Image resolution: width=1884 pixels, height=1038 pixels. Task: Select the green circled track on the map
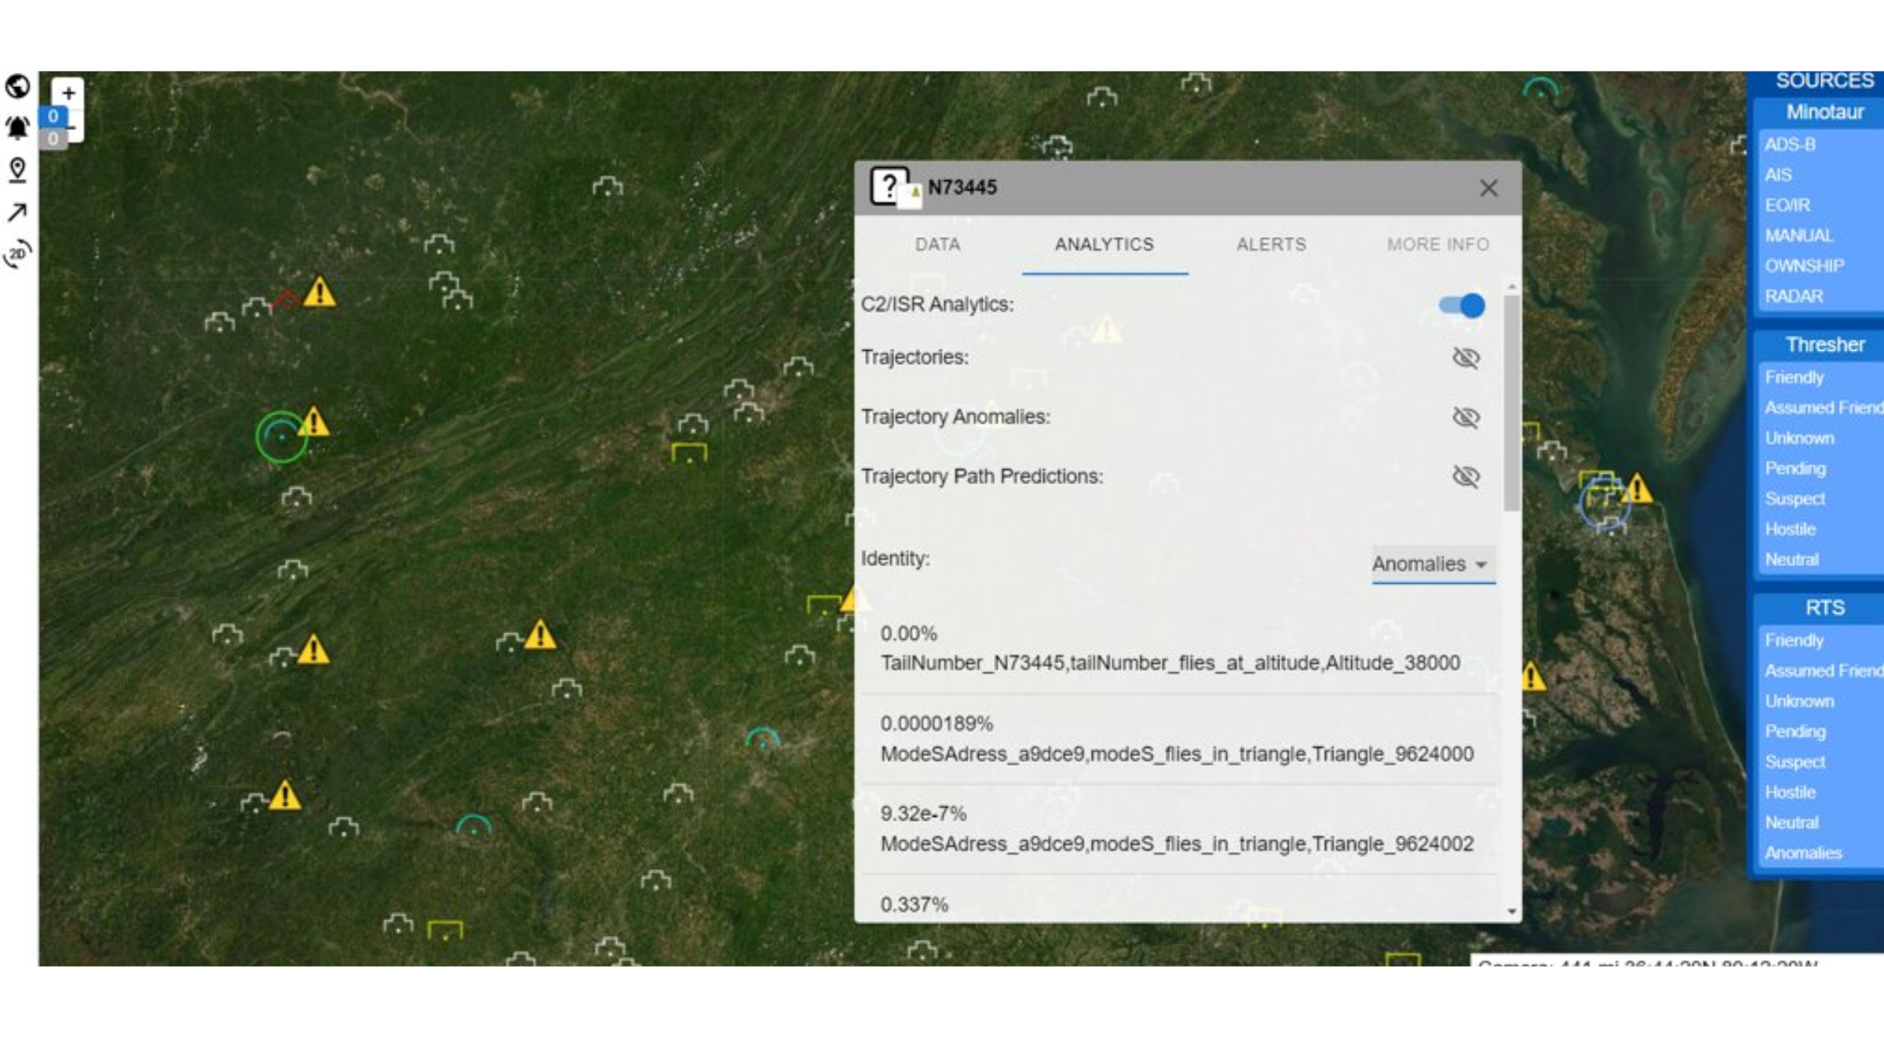281,436
